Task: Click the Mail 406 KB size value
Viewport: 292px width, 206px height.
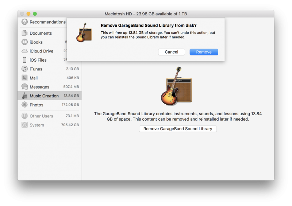Action: [x=73, y=78]
